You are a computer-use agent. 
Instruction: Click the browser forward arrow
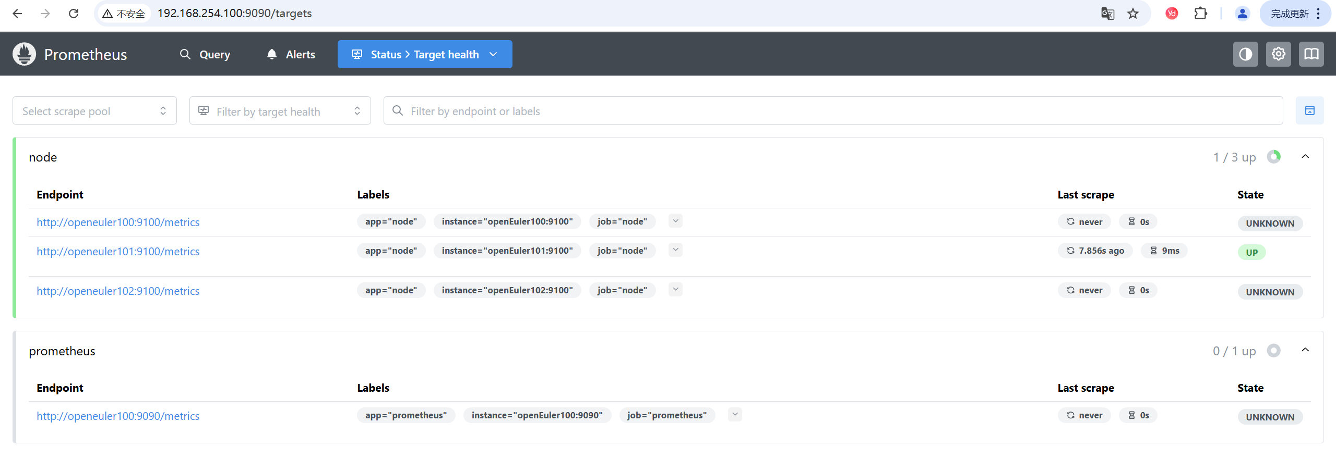(x=45, y=14)
